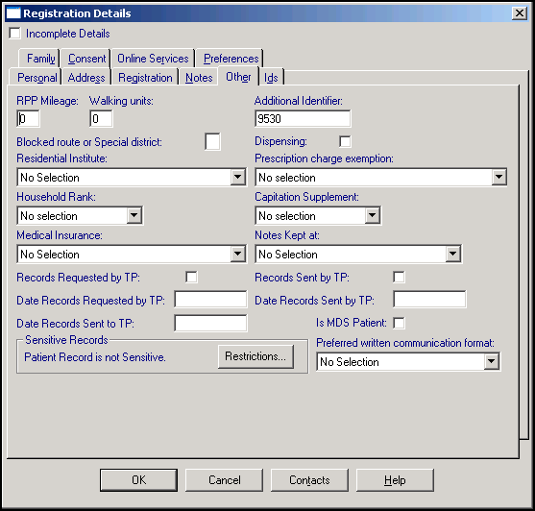The height and width of the screenshot is (511, 535).
Task: Check Records Requested by TP box
Action: point(191,277)
